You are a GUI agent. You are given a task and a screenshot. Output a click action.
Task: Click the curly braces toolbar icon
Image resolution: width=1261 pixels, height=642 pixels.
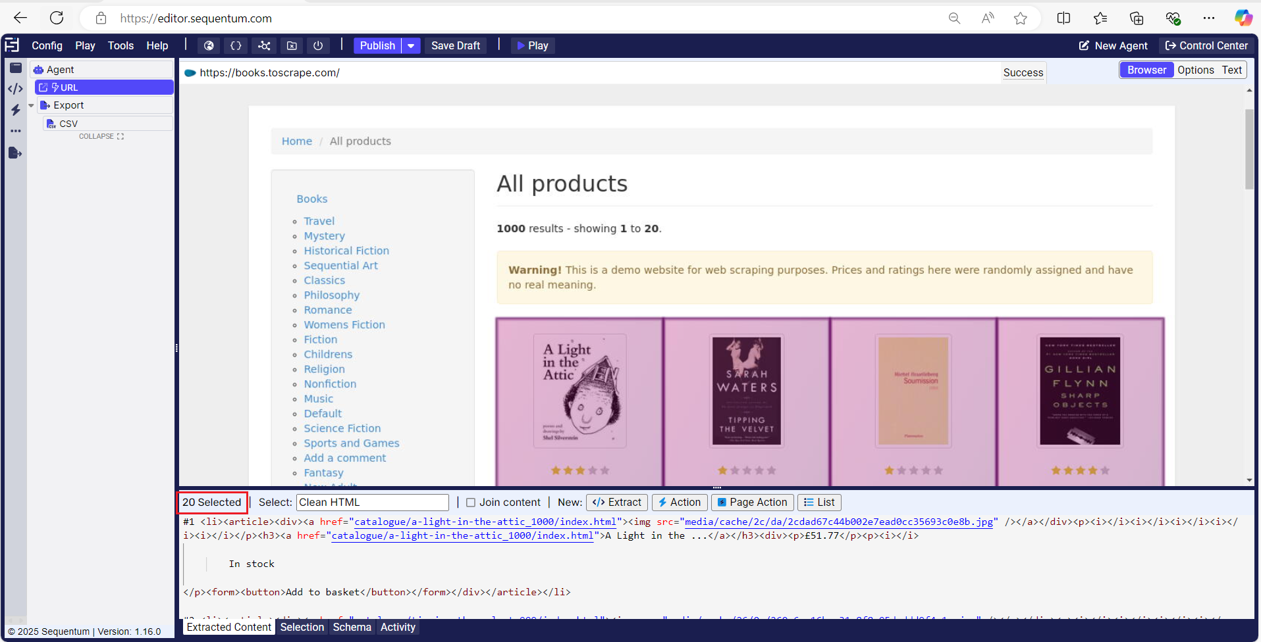236,45
